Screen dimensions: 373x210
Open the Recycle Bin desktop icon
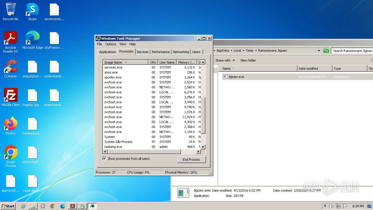(10, 12)
